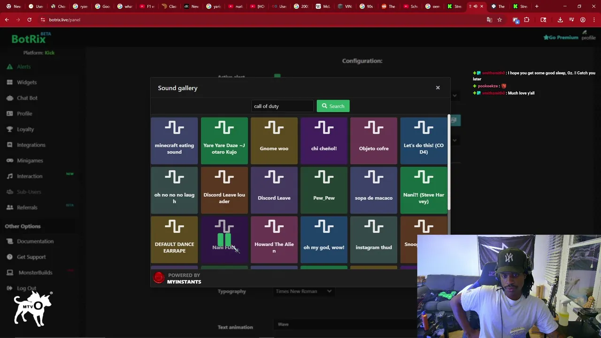The image size is (601, 338).
Task: Choose the oh my god, wow! sound
Action: click(324, 239)
